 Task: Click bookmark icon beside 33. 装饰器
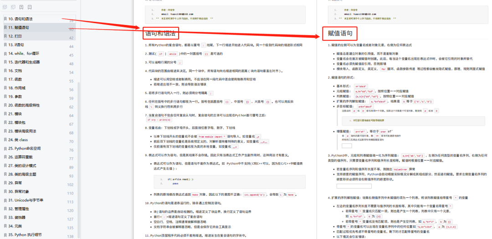(x=5, y=217)
